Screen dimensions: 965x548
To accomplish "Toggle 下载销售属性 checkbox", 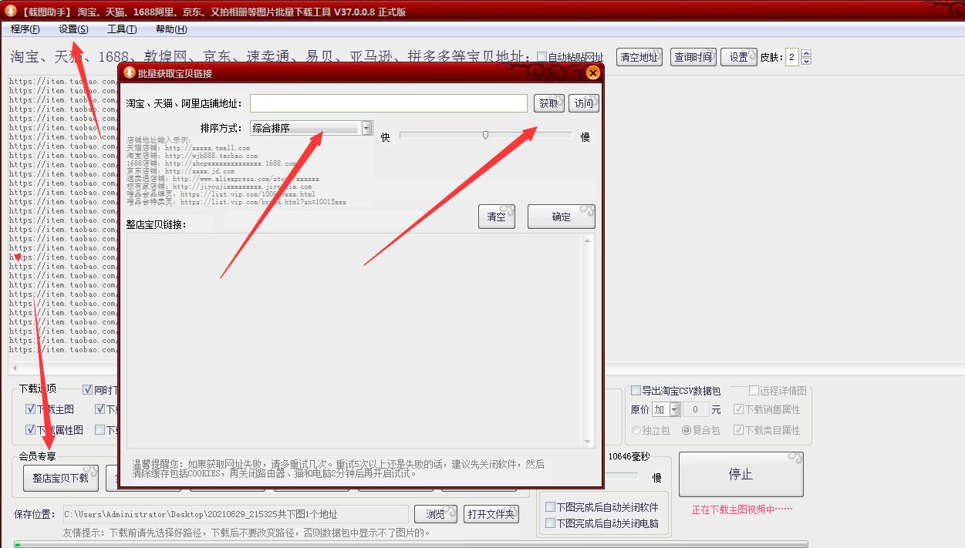I will pos(738,409).
